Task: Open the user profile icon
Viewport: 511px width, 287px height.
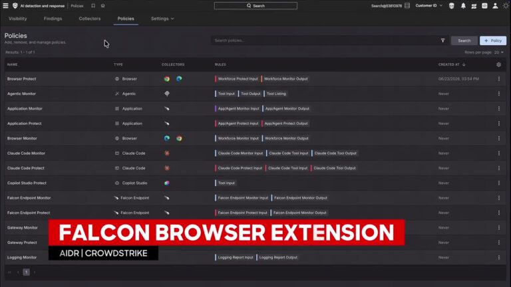Action: (x=495, y=6)
